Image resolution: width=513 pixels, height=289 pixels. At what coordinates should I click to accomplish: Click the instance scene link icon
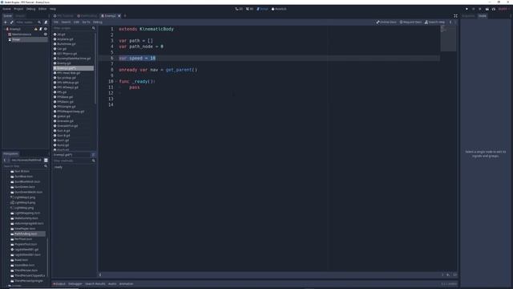click(x=12, y=22)
